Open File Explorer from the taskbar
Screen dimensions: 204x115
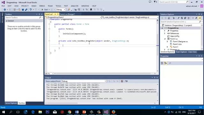coord(40,112)
